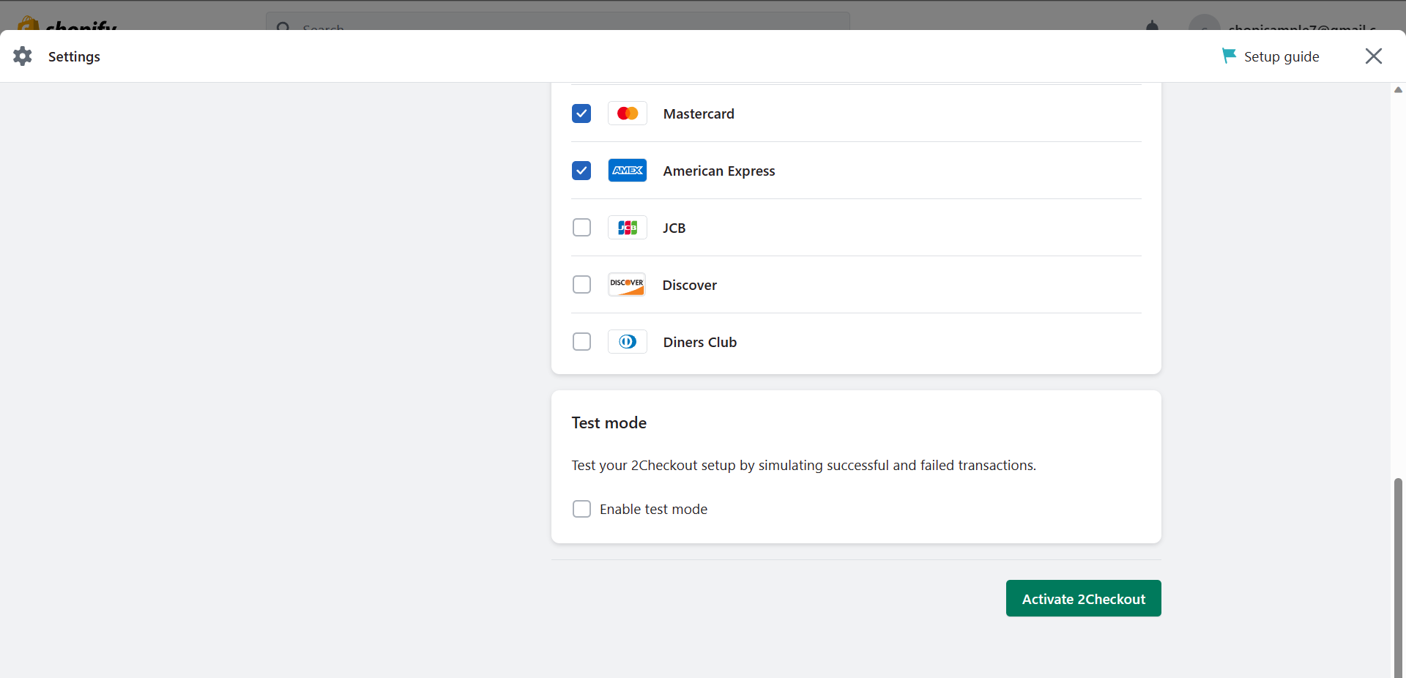The image size is (1406, 678).
Task: Close the Settings panel
Action: [1374, 56]
